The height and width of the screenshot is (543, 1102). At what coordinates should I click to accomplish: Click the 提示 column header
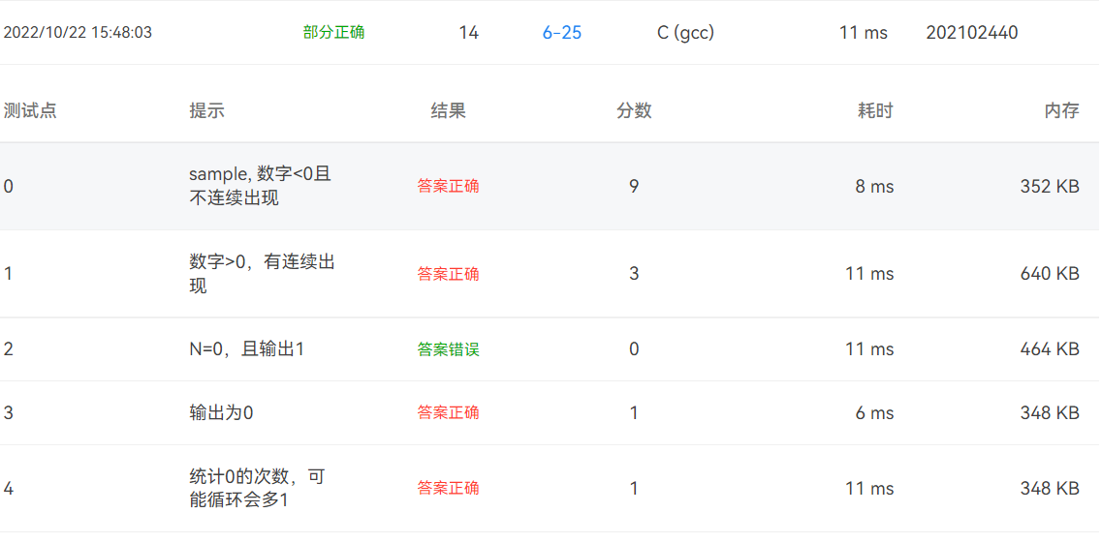206,111
